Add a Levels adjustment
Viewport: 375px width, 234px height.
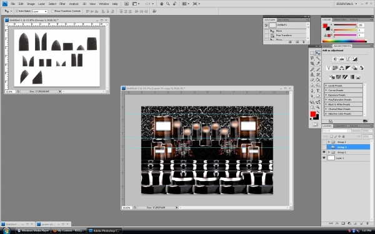pyautogui.click(x=342, y=59)
